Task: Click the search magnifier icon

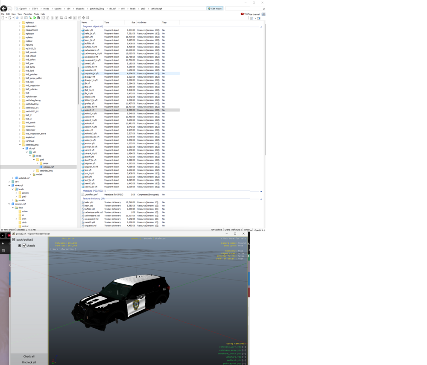Action: [264, 8]
